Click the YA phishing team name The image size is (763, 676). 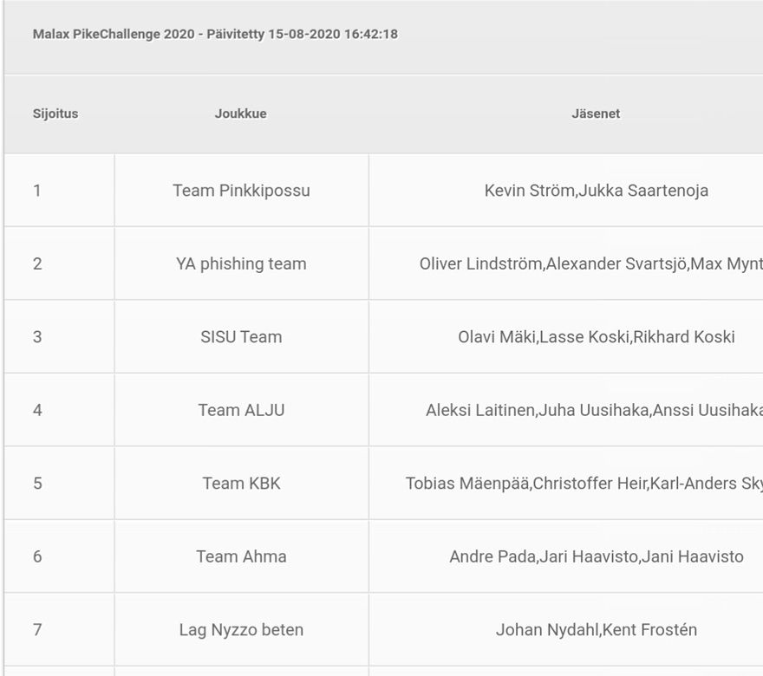point(241,263)
